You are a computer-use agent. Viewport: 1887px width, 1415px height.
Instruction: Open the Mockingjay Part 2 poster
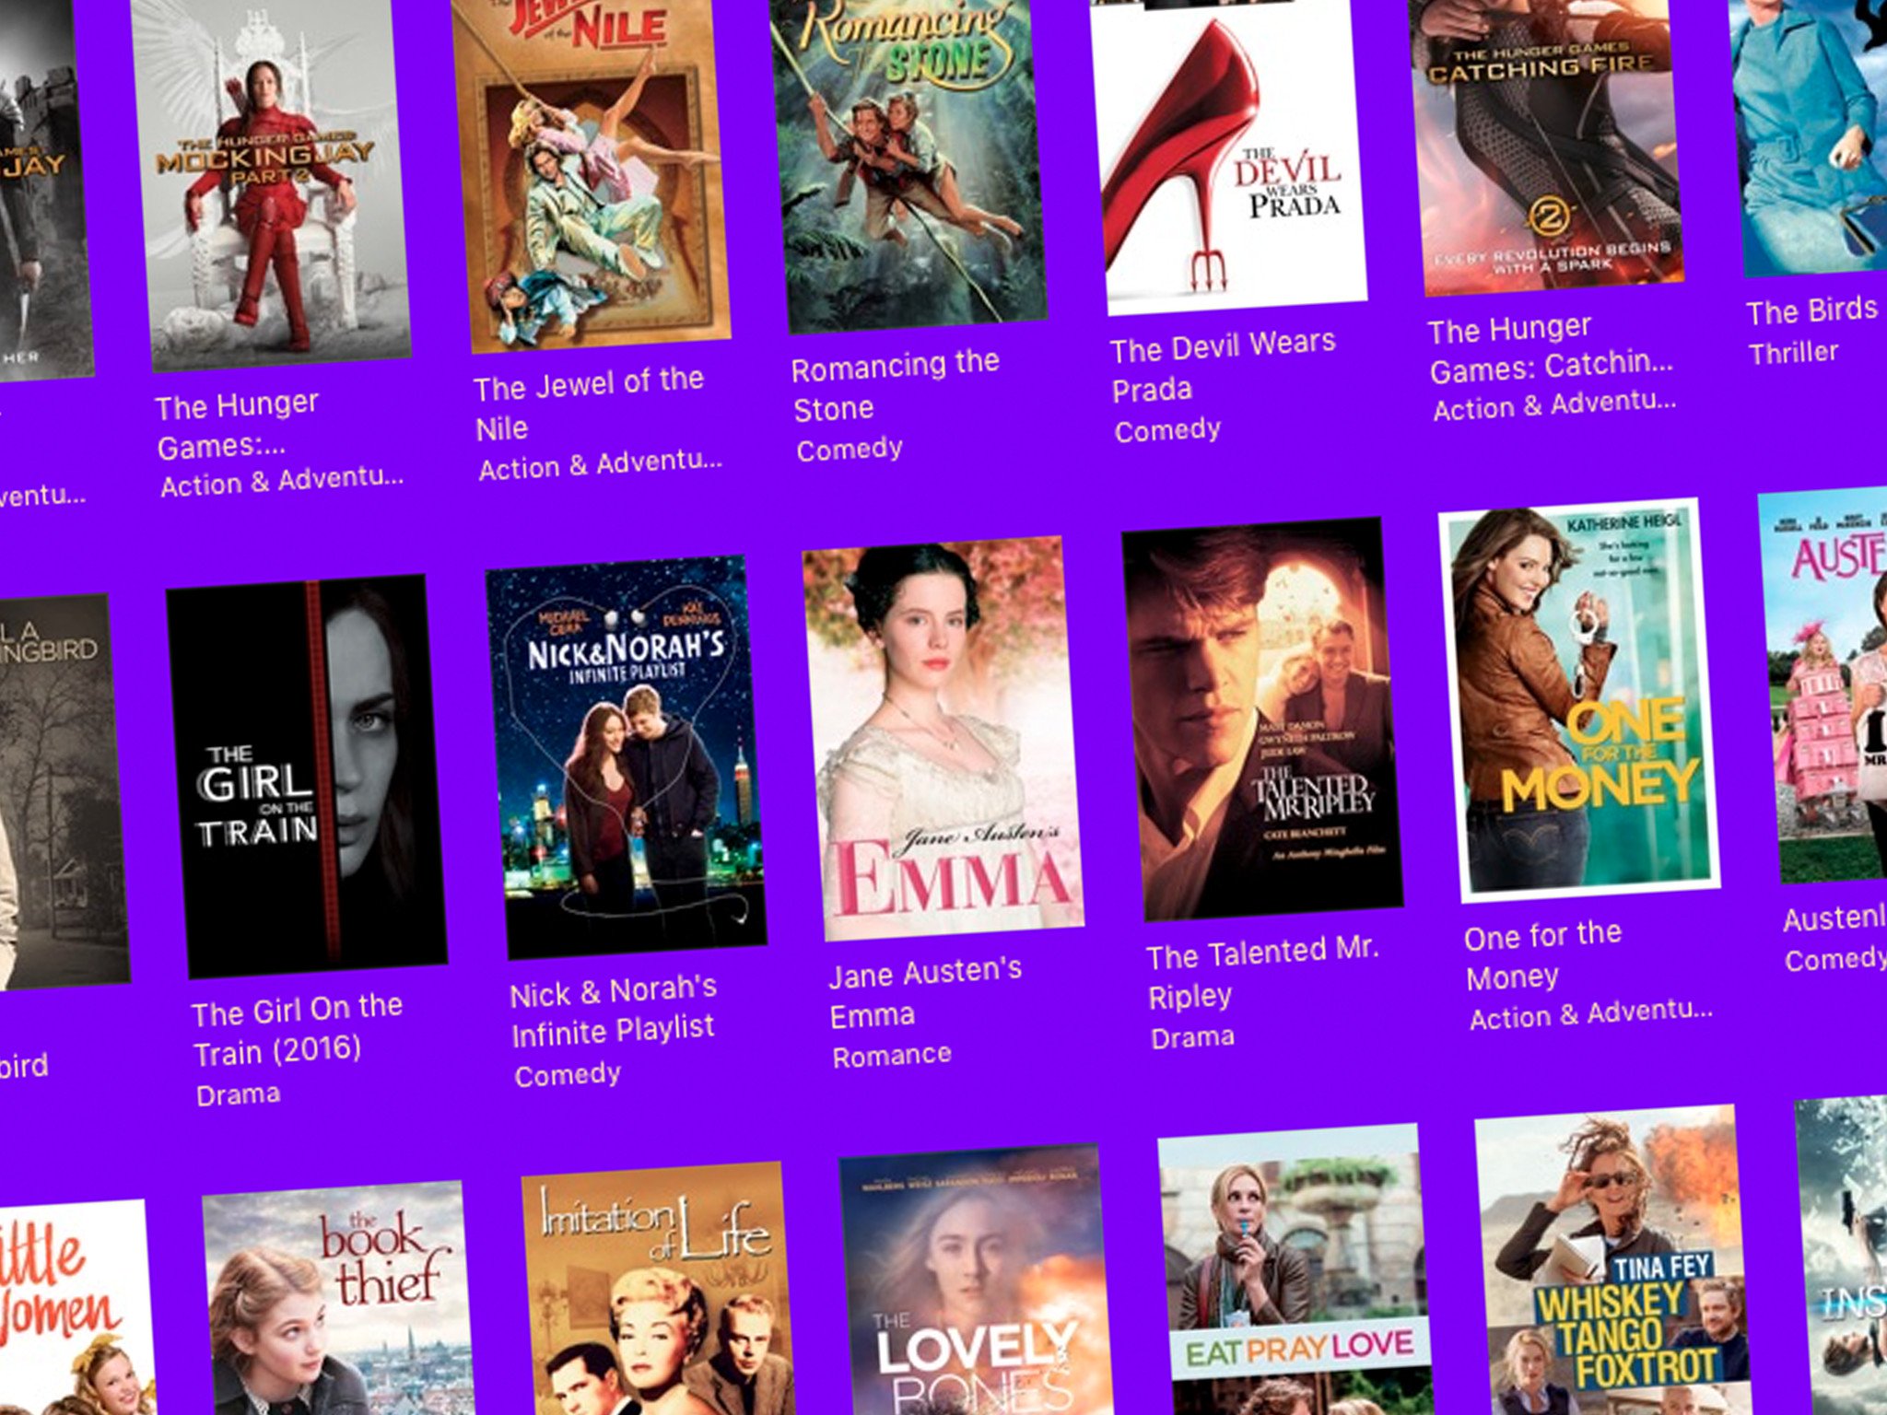271,180
